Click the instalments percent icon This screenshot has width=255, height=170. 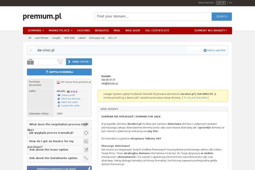click(86, 158)
